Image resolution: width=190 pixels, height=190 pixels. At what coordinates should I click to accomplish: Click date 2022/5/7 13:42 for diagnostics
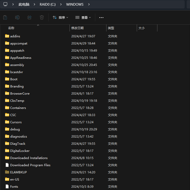pos(83,137)
